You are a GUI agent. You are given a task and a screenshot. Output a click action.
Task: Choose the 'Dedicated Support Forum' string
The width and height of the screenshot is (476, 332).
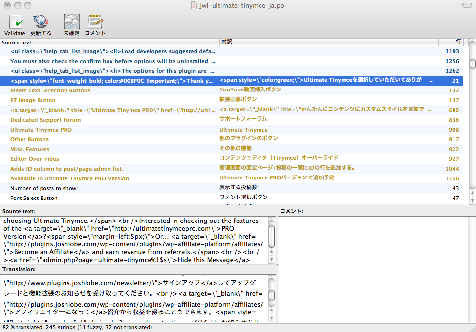point(45,120)
